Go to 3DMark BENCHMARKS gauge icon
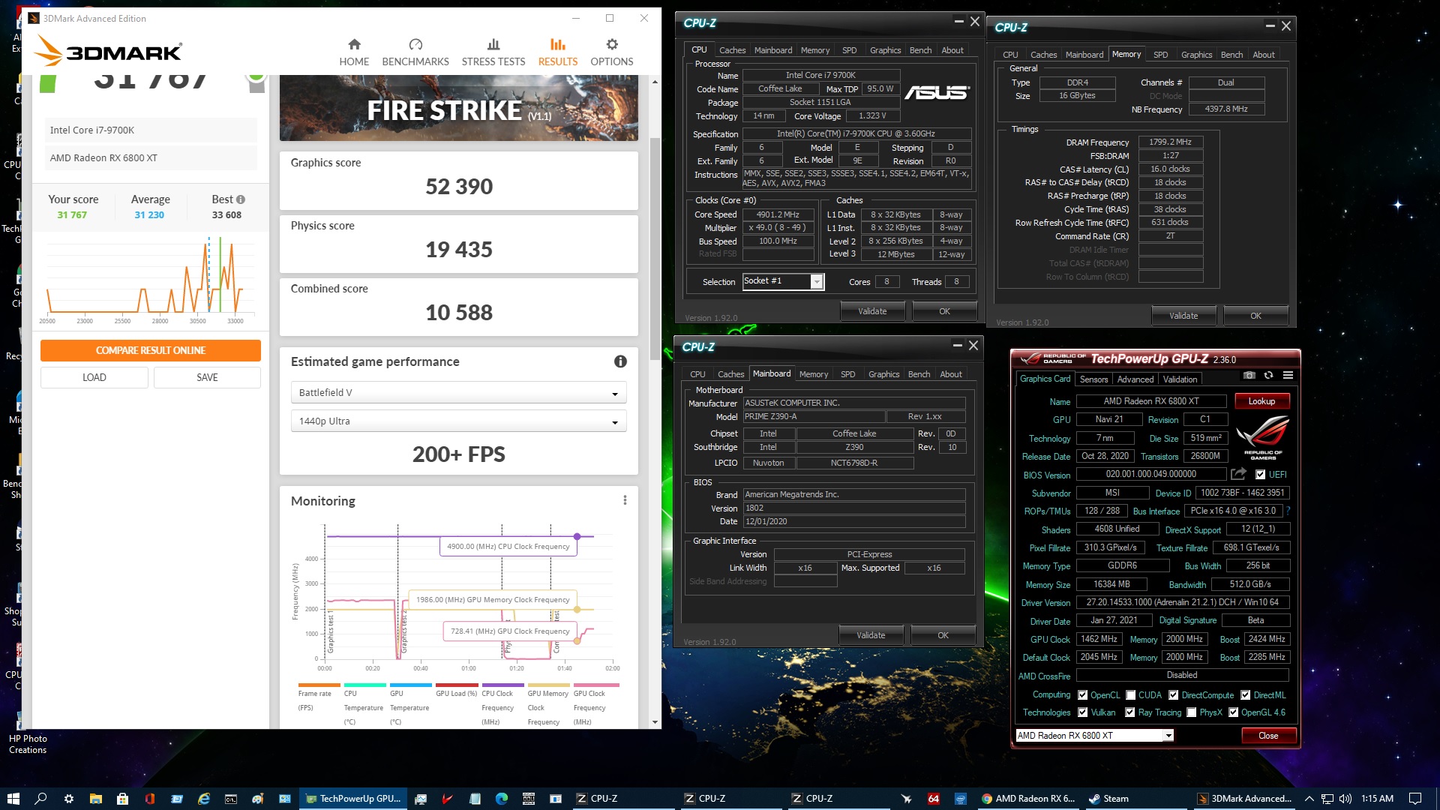Viewport: 1440px width, 810px height. (x=415, y=44)
